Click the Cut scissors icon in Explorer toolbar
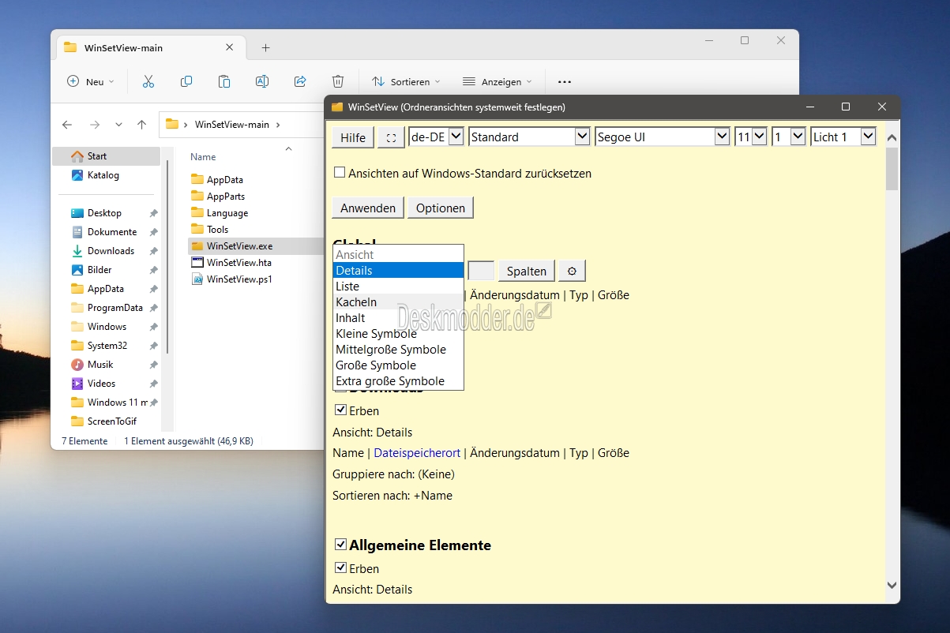Image resolution: width=950 pixels, height=633 pixels. click(148, 81)
